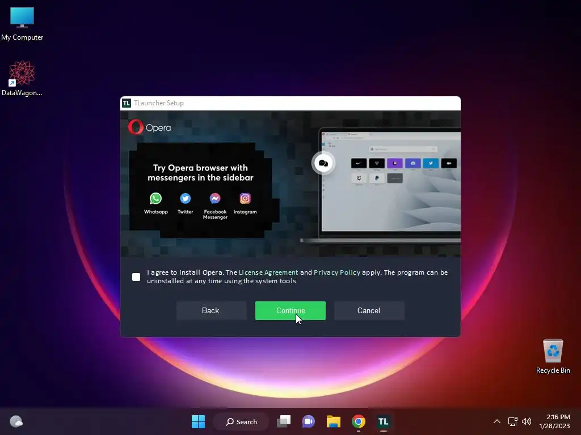581x435 pixels.
Task: Show hidden system tray icons
Action: (497, 421)
